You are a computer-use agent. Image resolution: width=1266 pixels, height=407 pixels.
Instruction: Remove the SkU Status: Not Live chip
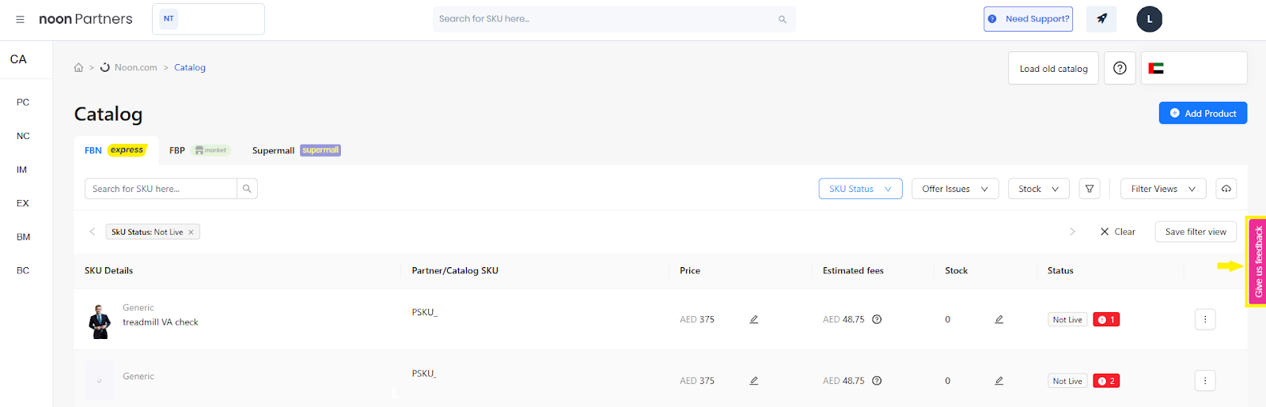[x=191, y=232]
